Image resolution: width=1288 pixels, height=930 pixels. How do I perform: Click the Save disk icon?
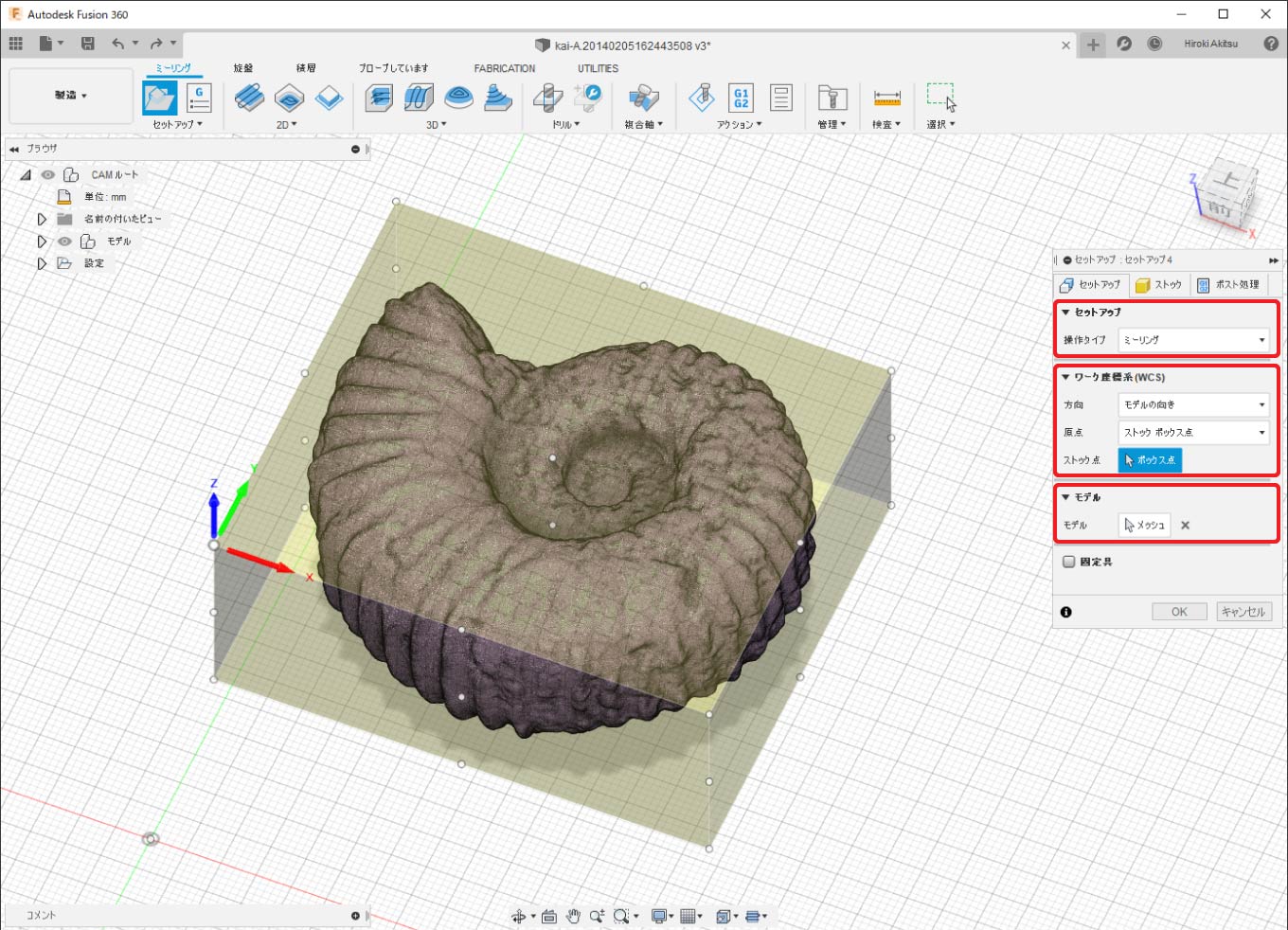click(x=87, y=44)
